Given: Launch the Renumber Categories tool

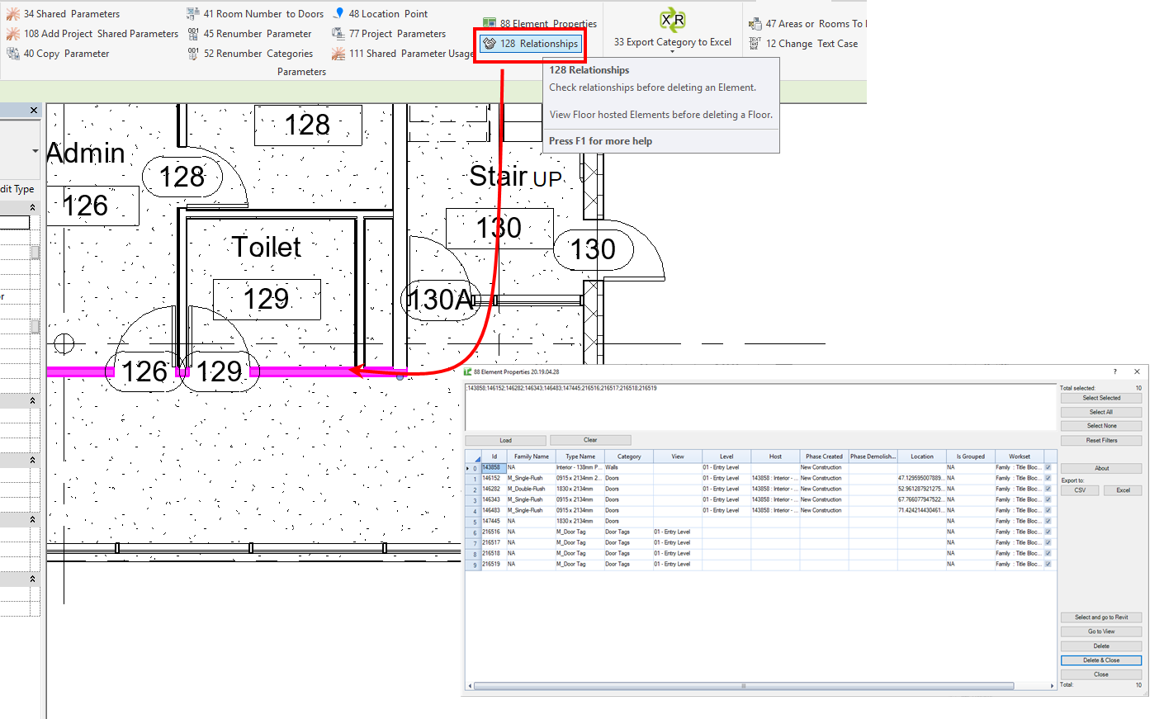Looking at the screenshot, I should pos(257,53).
